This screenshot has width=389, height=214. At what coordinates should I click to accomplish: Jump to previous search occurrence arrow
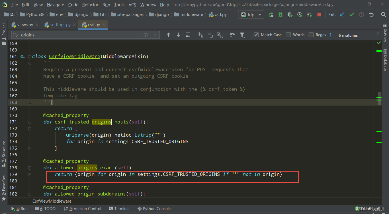(169, 35)
